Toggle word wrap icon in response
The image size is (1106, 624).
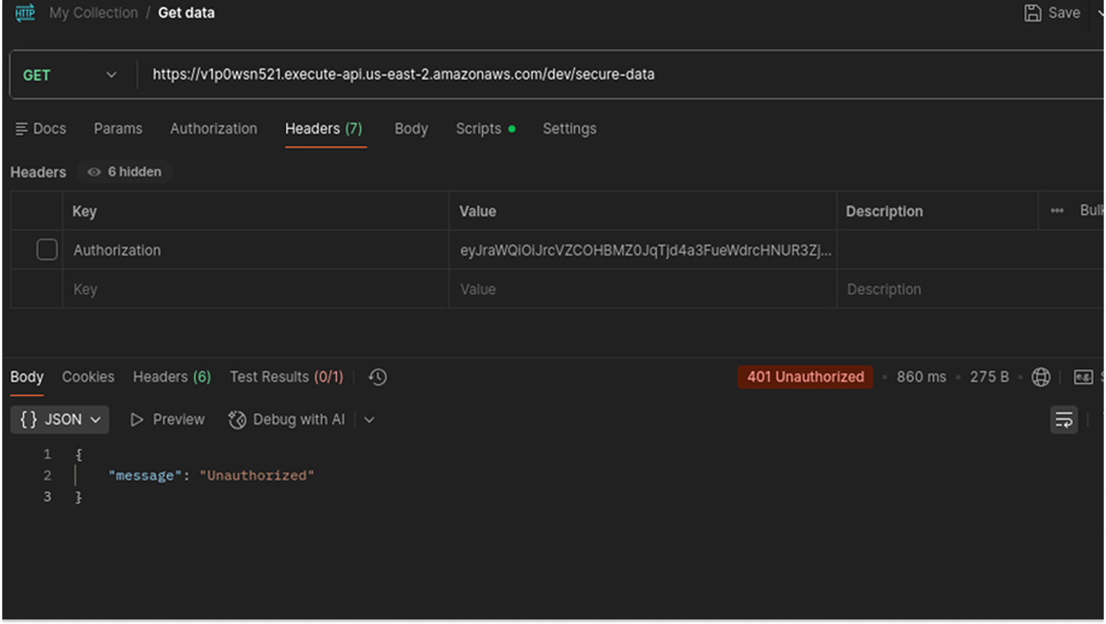(1064, 420)
